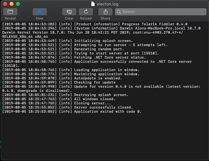This screenshot has width=209, height=161.
Task: Reload the electon.log file
Action: [86, 12]
